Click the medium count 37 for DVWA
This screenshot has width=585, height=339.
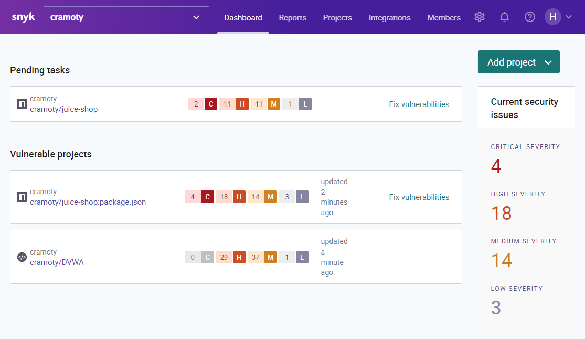click(x=256, y=257)
